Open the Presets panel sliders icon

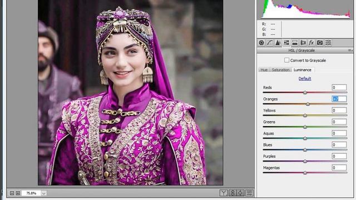point(328,43)
